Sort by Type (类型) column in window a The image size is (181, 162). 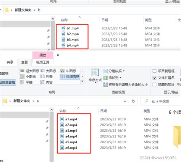(x=147, y=111)
